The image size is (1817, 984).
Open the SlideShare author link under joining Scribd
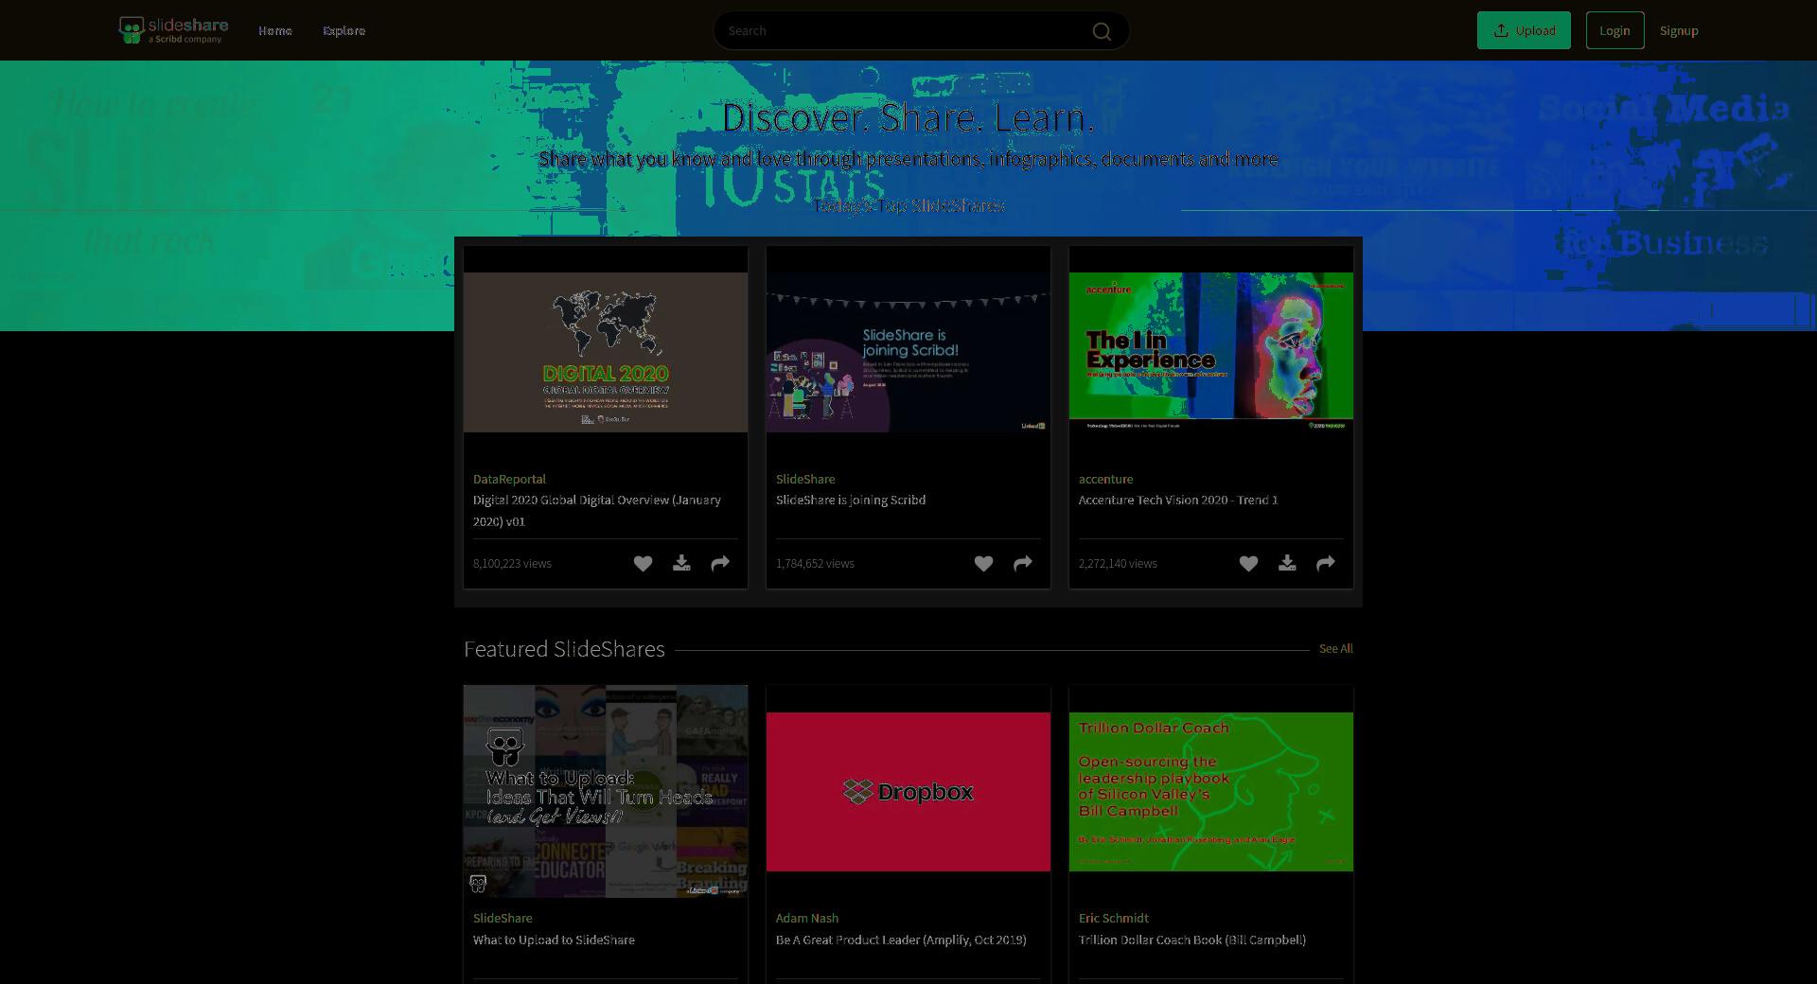[x=805, y=480]
